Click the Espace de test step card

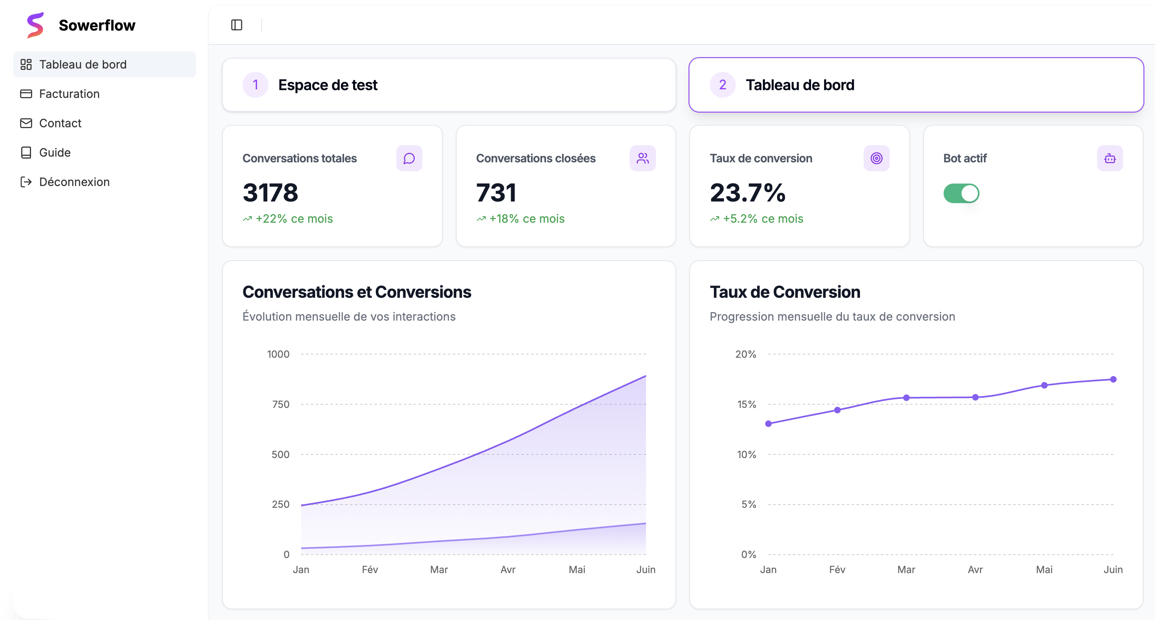tap(449, 85)
